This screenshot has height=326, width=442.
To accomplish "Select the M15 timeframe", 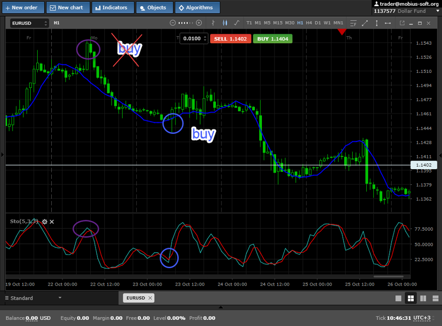I will coord(277,23).
